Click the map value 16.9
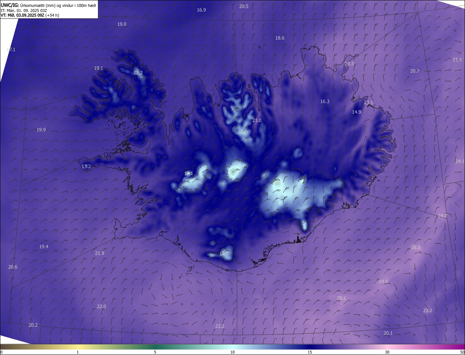This screenshot has height=355, width=465. [202, 10]
